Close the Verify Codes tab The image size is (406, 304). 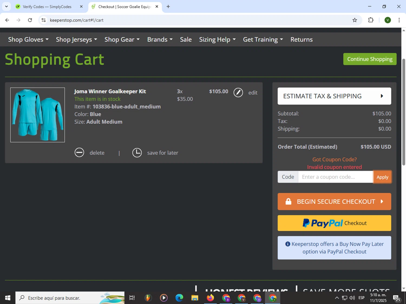point(81,6)
